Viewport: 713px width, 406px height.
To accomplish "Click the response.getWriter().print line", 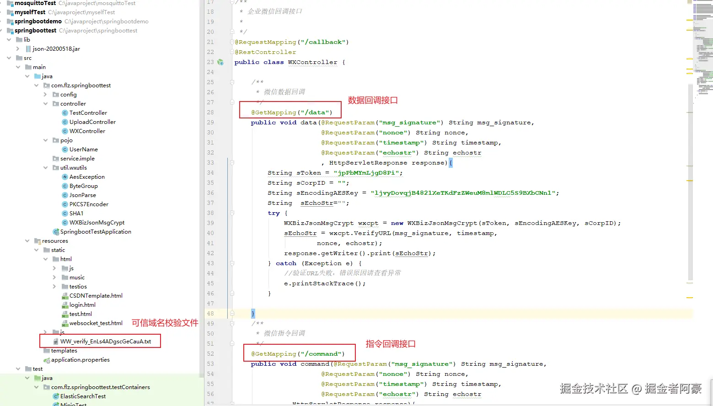I will (360, 253).
